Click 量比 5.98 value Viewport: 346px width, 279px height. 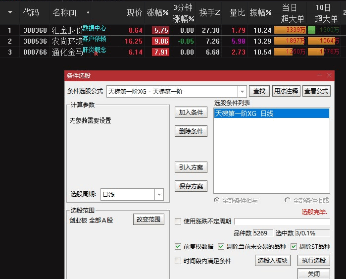[x=239, y=41]
